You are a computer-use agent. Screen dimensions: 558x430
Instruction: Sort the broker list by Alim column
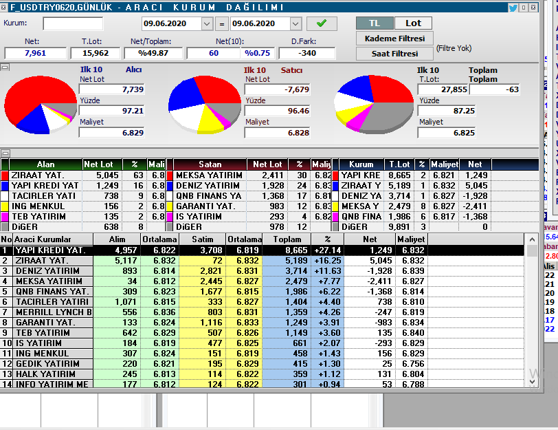[117, 239]
